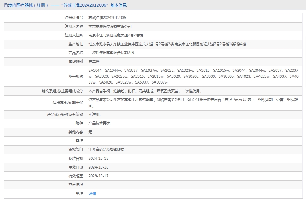Image resolution: width=306 pixels, height=201 pixels.
Task: Click the 第二类 management category value
Action: tap(93, 61)
